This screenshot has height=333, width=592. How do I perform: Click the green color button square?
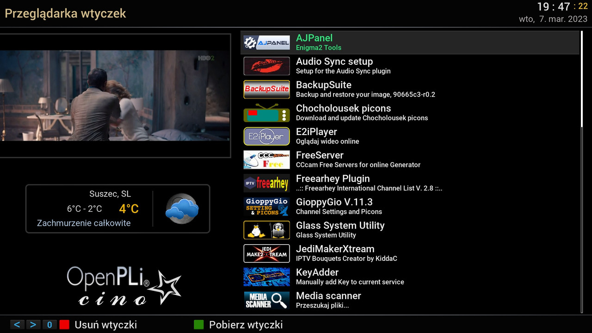[x=199, y=325]
